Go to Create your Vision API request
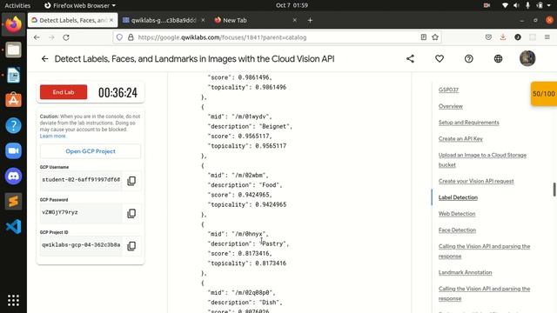 pos(476,181)
